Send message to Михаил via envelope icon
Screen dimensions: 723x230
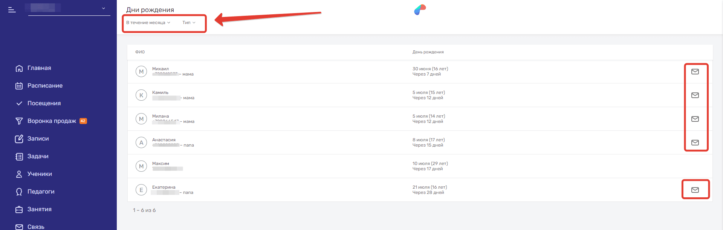point(695,71)
